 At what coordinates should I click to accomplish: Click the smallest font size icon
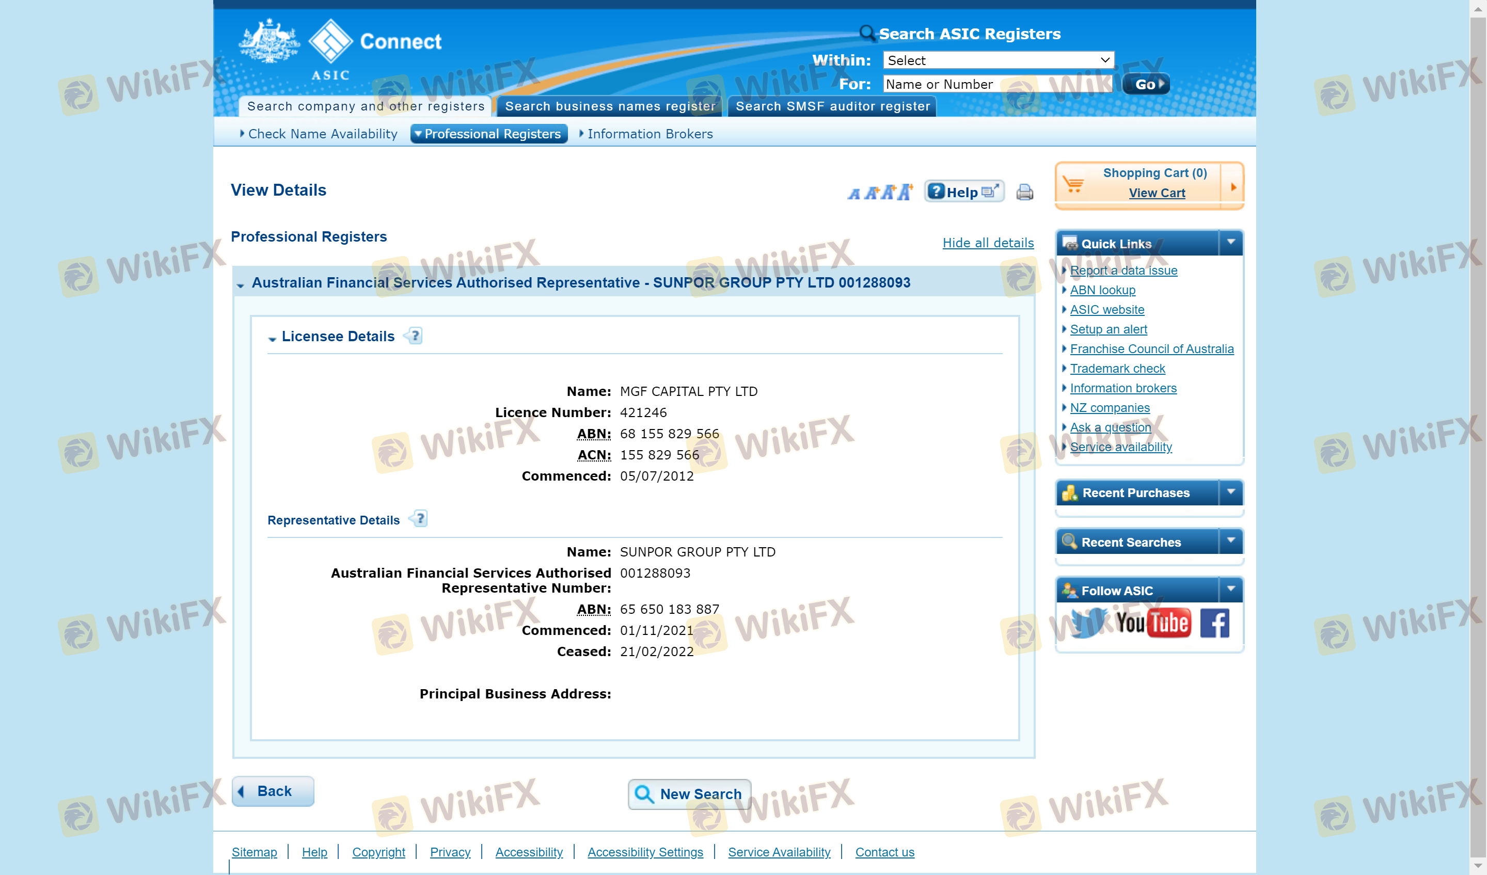pyautogui.click(x=854, y=194)
